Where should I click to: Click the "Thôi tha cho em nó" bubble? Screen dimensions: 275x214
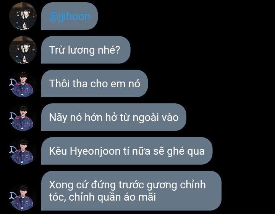(95, 83)
